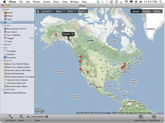Open Tony Bove Facebook account
Viewport: 165px width, 123px height.
(x=11, y=58)
